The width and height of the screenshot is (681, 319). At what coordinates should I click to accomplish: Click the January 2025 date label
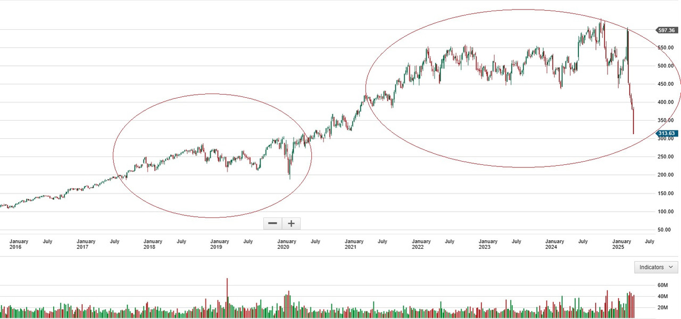pos(621,244)
